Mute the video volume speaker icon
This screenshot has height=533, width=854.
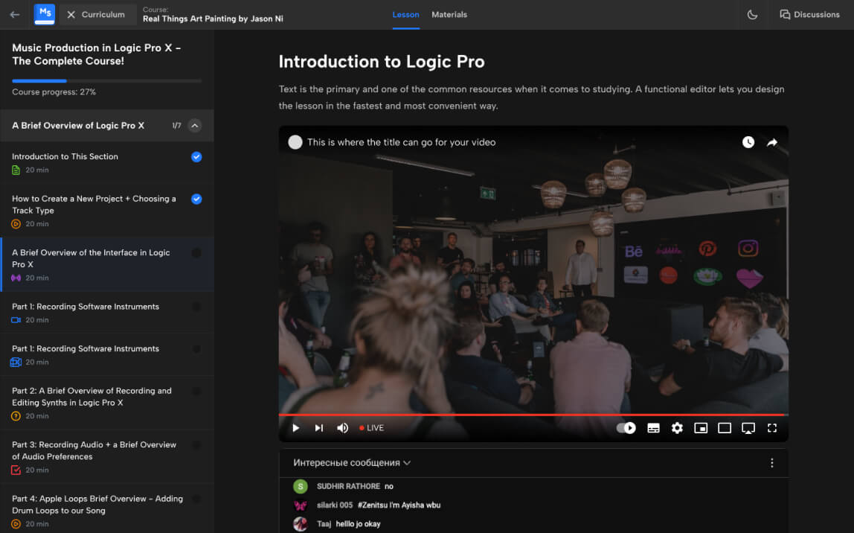click(342, 428)
